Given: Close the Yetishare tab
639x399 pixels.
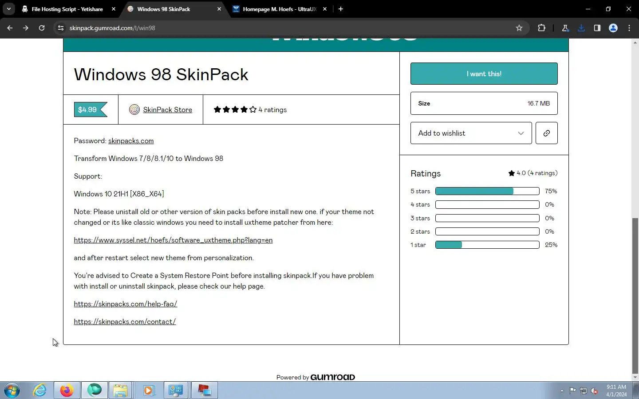Looking at the screenshot, I should 114,9.
